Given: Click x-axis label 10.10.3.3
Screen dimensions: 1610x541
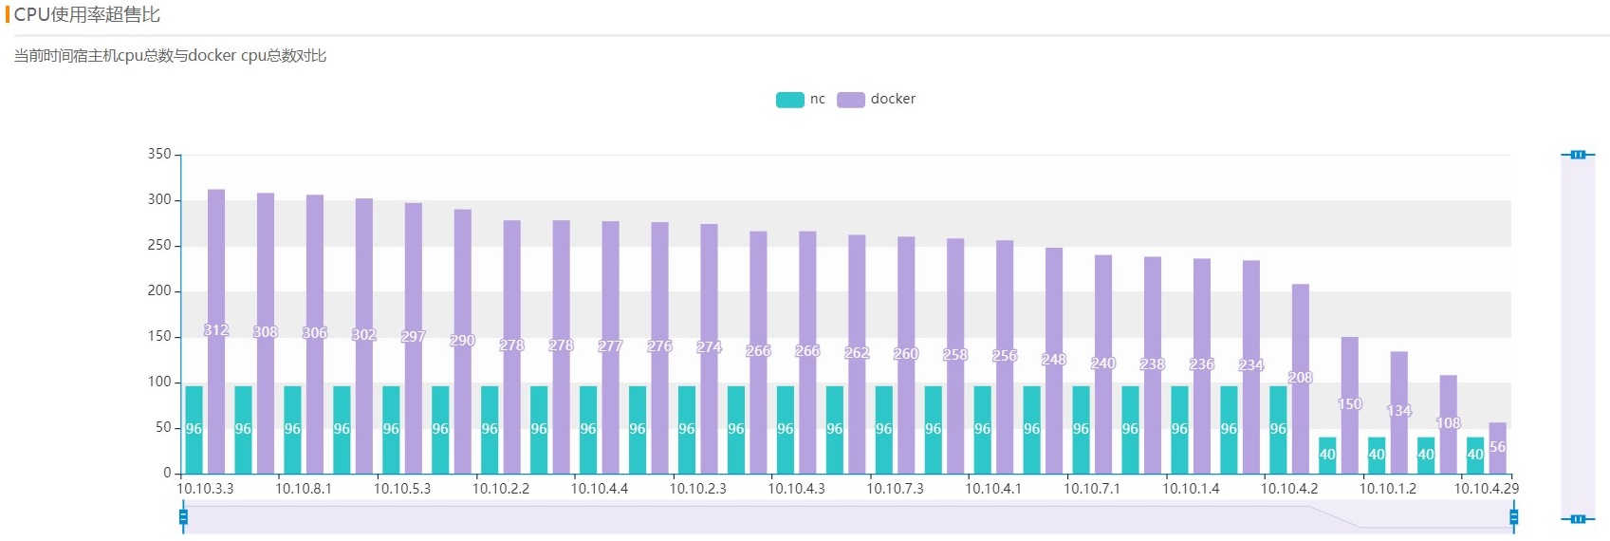Looking at the screenshot, I should coord(205,489).
